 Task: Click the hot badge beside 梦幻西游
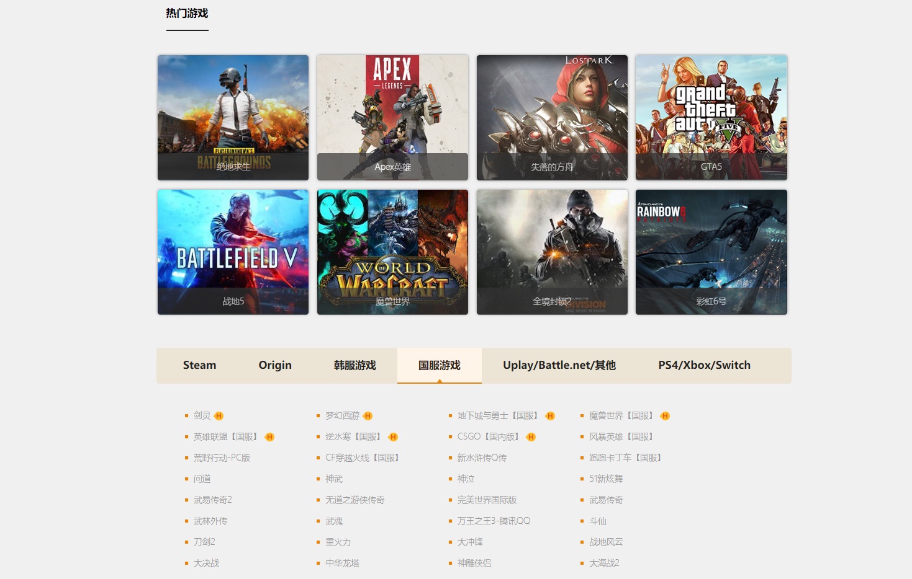click(x=368, y=416)
